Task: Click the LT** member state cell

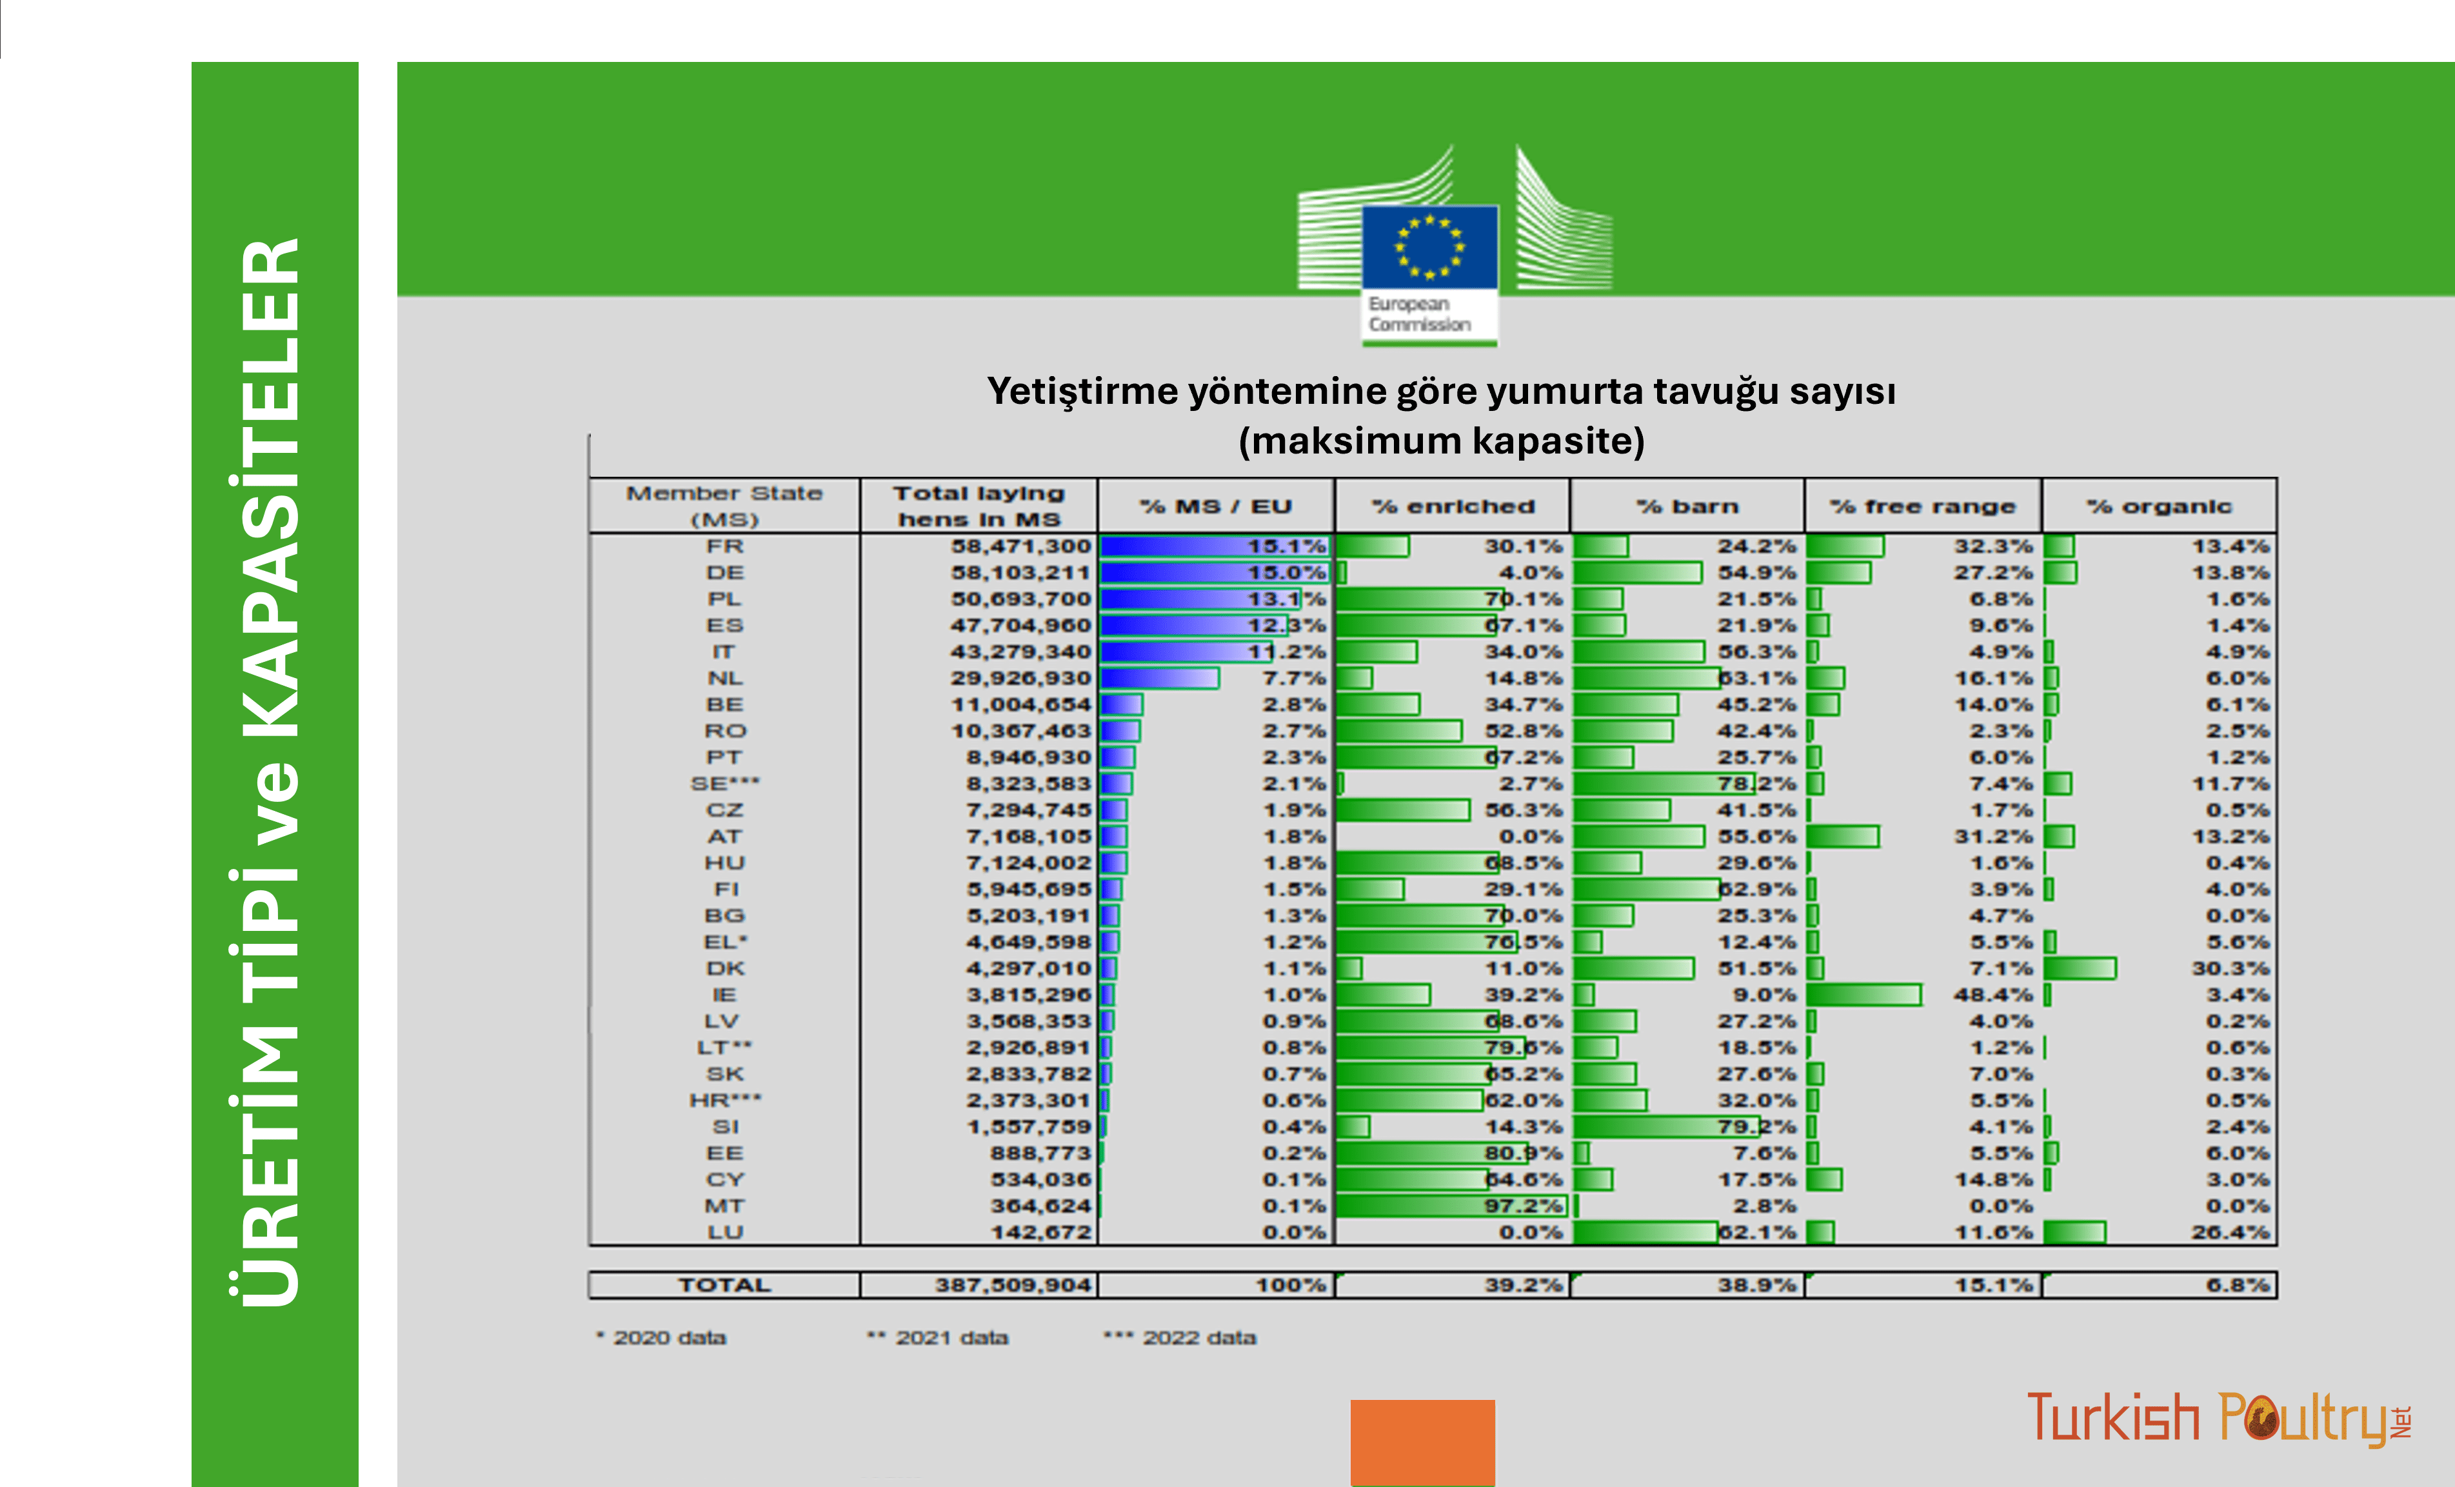Action: [x=724, y=1048]
